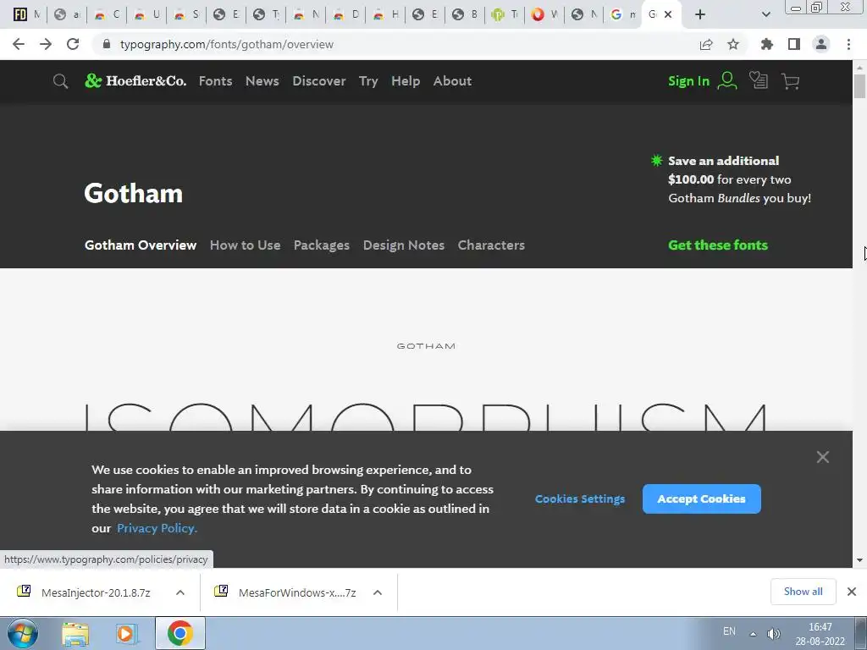Screen dimensions: 867x650
Task: Expand MesaForWindows download options chevron
Action: pos(378,592)
